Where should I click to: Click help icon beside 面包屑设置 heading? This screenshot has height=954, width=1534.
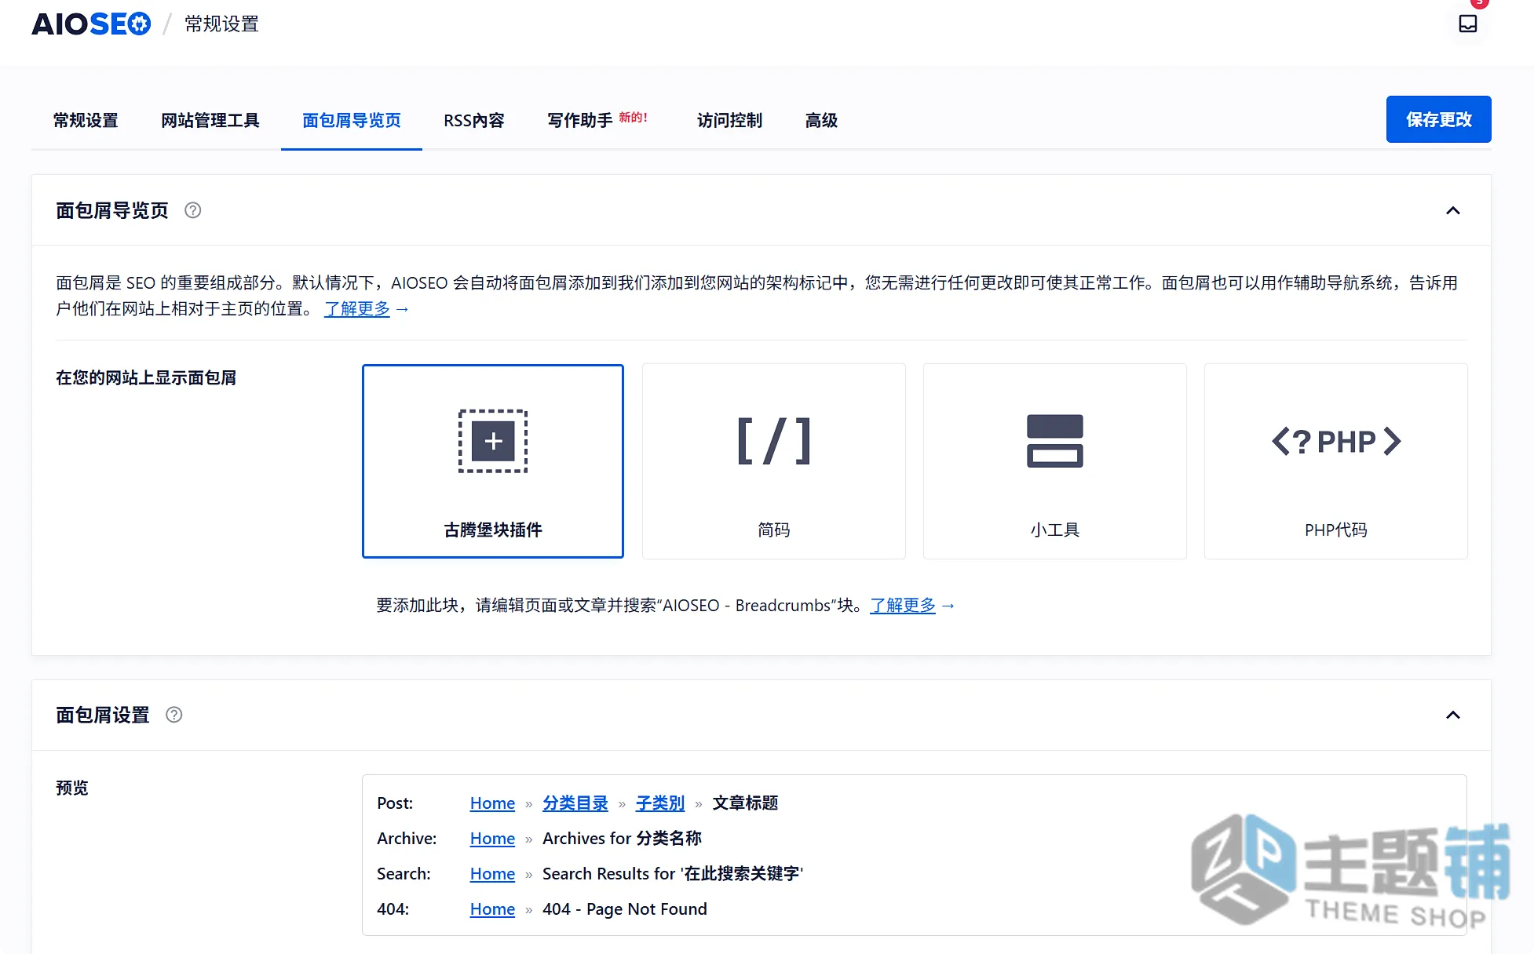click(174, 715)
